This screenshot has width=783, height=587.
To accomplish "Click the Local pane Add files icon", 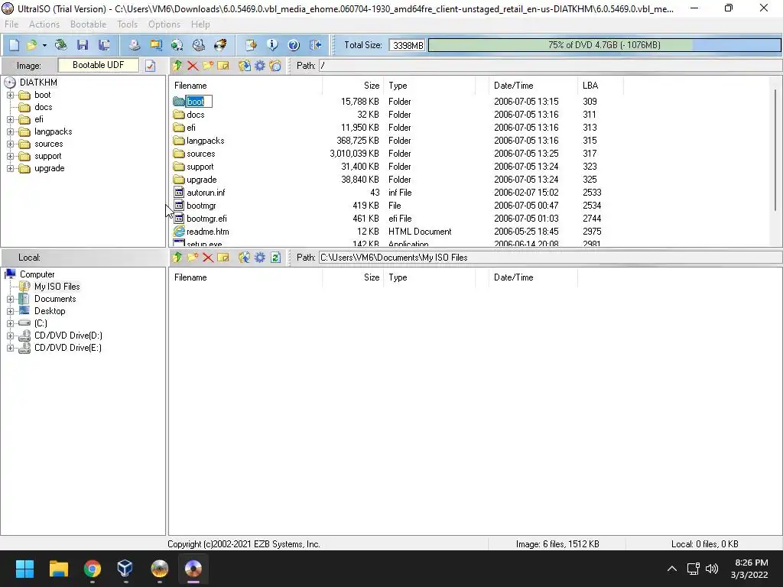I will 244,258.
